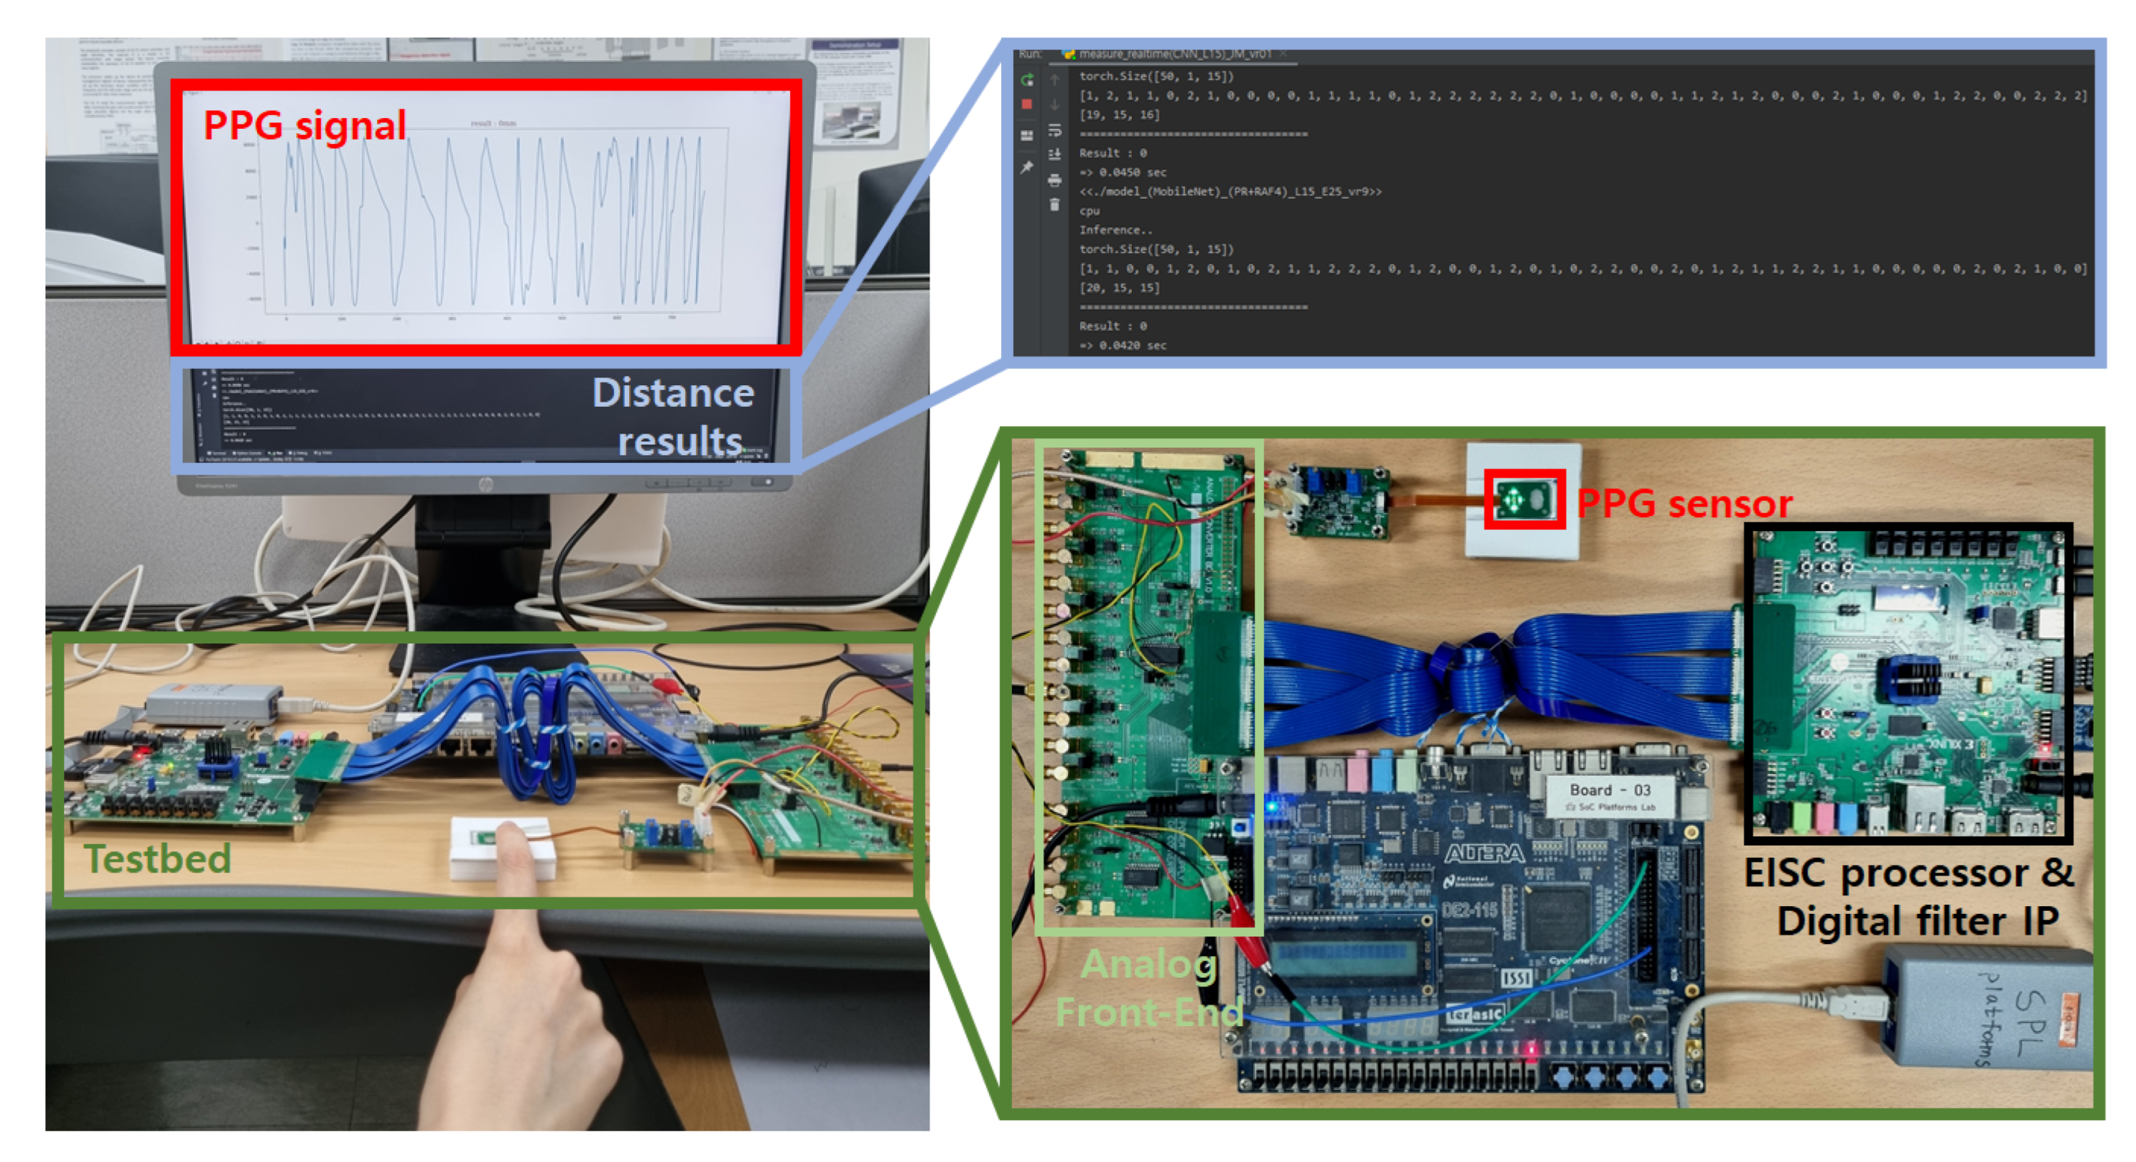This screenshot has width=2136, height=1162.
Task: Select the measure_realtime(CNN_L15) run tab
Action: click(x=1173, y=54)
